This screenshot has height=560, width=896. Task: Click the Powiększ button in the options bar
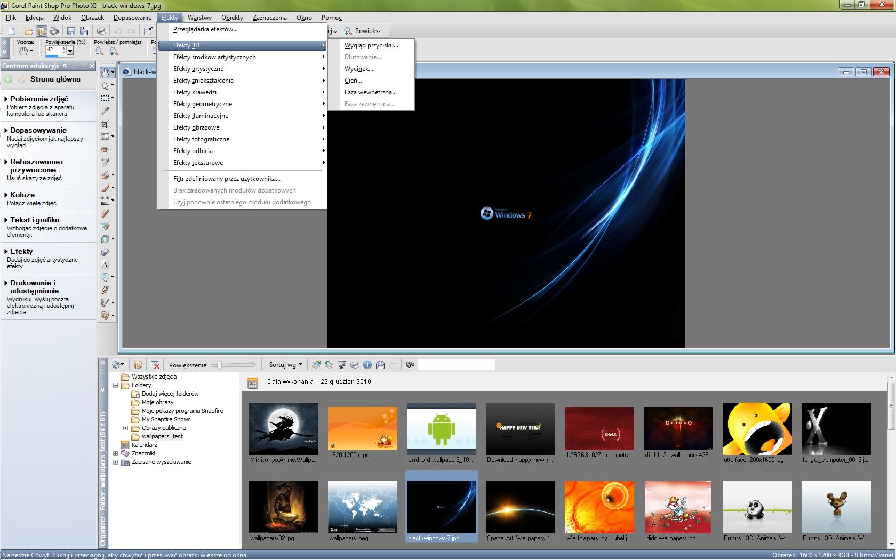(x=363, y=31)
